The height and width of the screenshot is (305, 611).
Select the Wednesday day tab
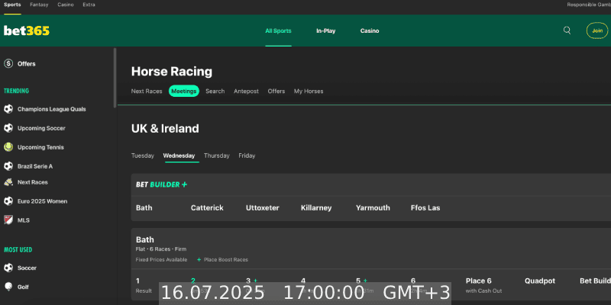pyautogui.click(x=179, y=156)
